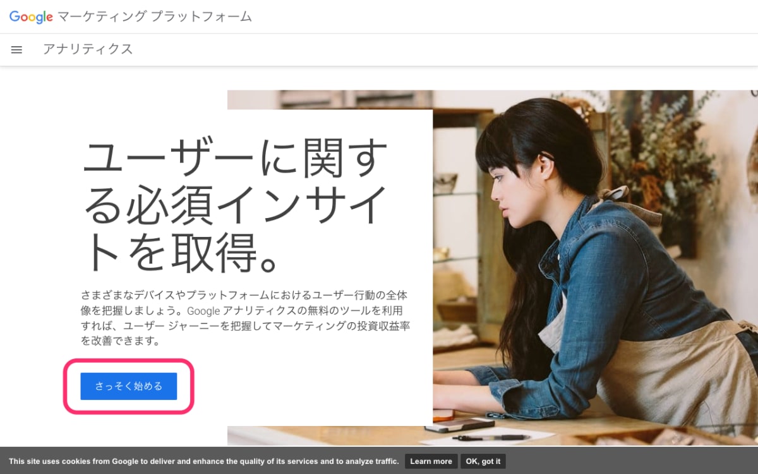The image size is (758, 474).
Task: Click the cookie notice text
Action: (204, 461)
